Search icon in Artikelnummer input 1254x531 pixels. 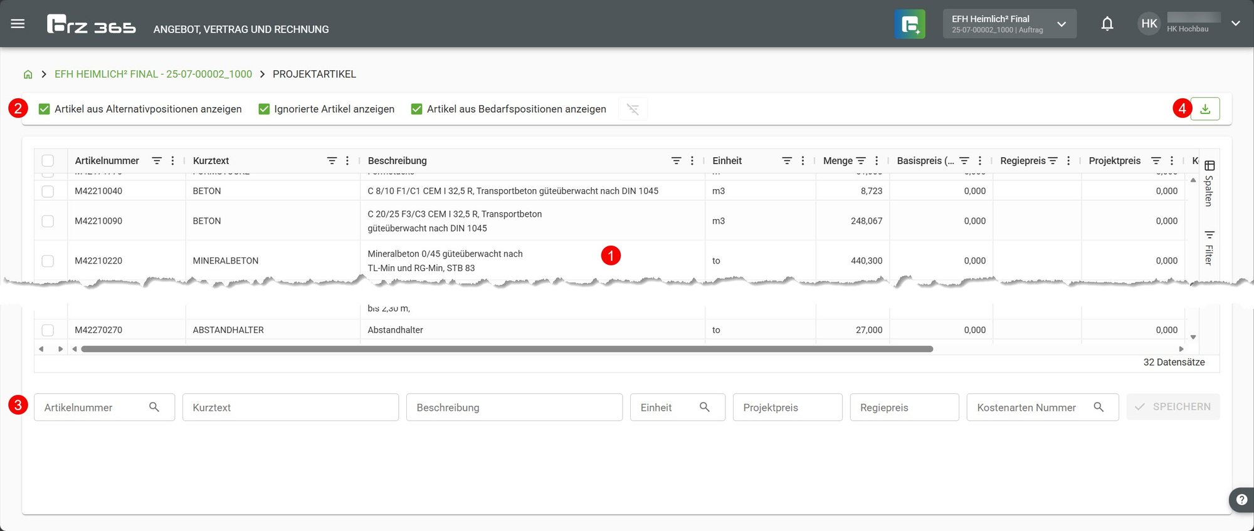coord(154,407)
